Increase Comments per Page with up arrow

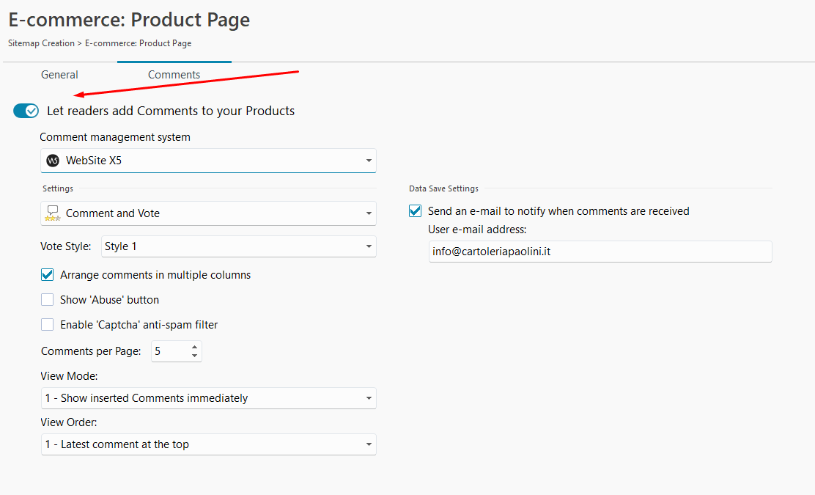pos(194,347)
